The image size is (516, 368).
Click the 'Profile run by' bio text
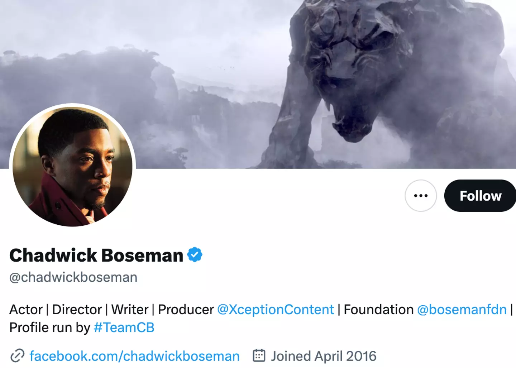coord(50,328)
